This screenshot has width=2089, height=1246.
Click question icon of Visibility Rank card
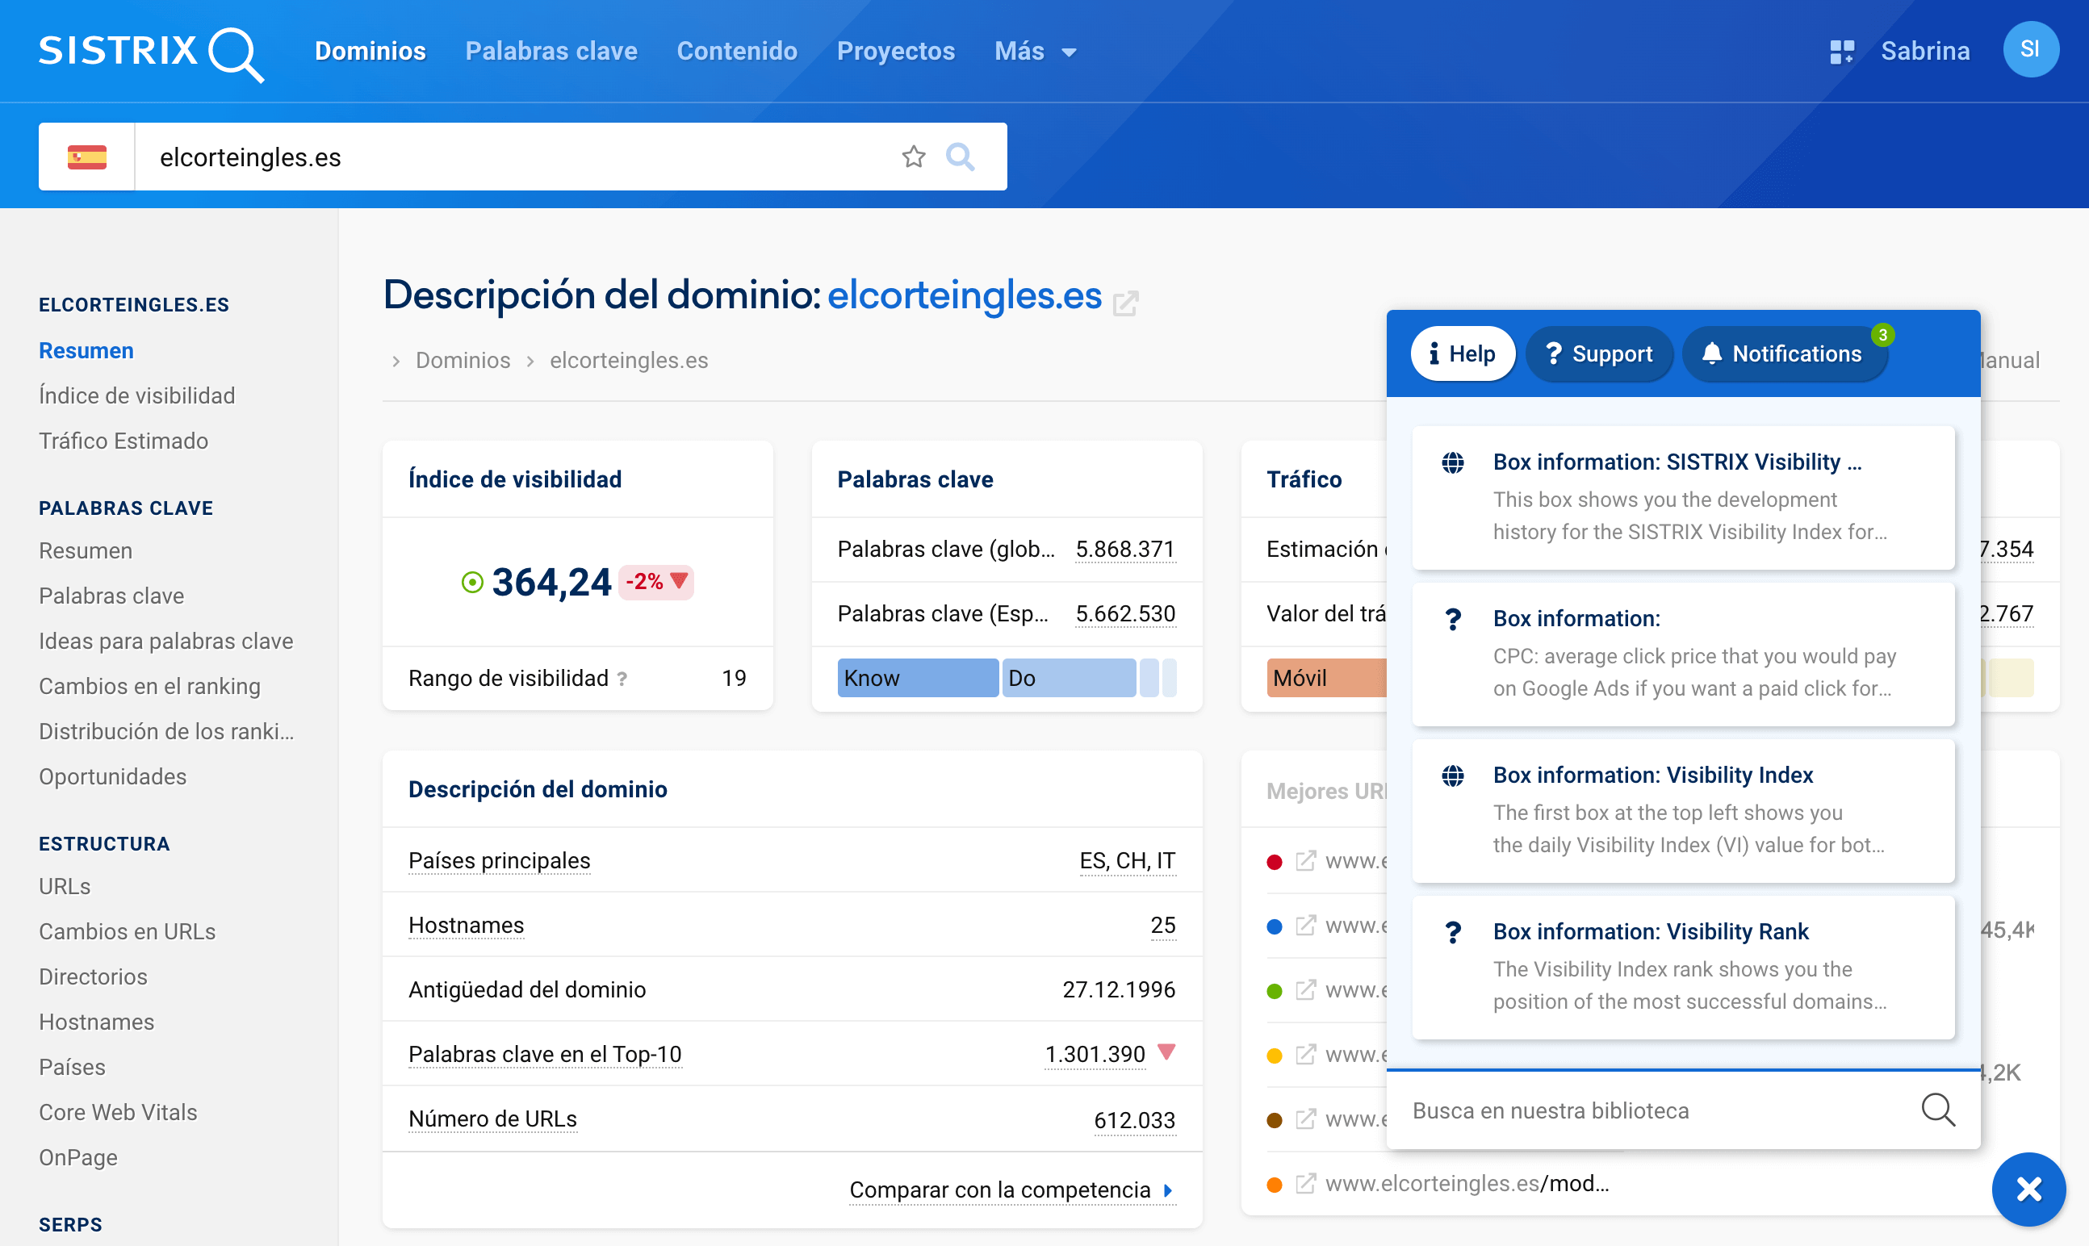pyautogui.click(x=1454, y=933)
